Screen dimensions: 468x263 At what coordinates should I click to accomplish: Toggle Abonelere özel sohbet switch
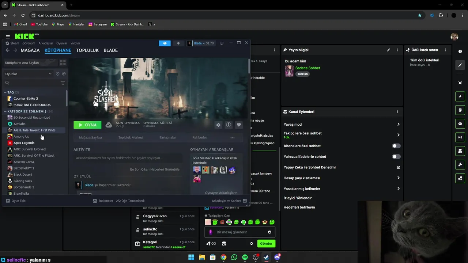tap(396, 146)
